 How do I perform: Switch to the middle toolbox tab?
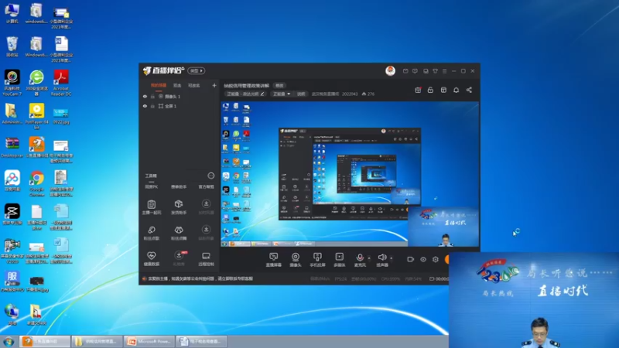coord(179,186)
